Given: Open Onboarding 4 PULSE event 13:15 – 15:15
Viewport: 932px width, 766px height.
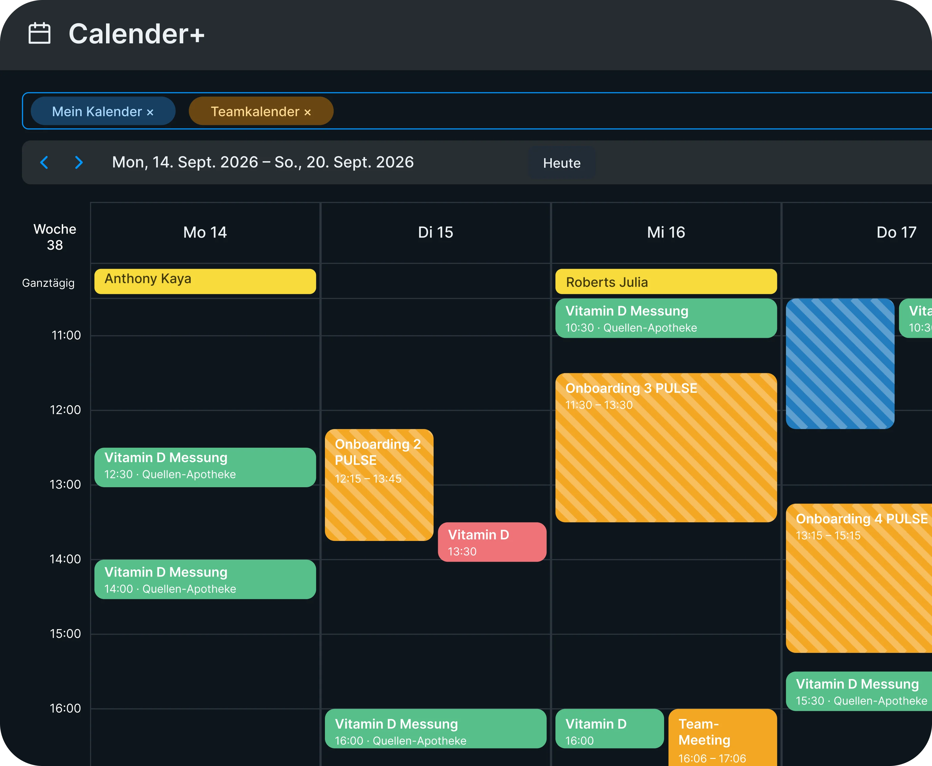Looking at the screenshot, I should (x=859, y=578).
